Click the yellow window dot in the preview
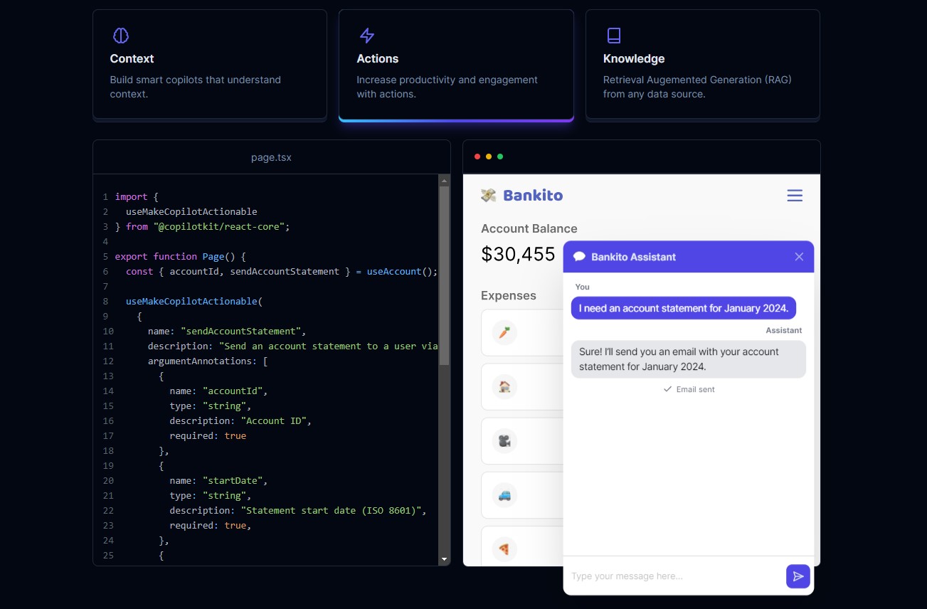Screen dimensions: 927x609 pos(489,157)
